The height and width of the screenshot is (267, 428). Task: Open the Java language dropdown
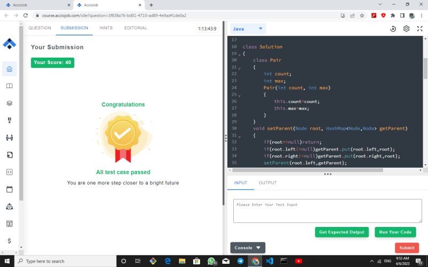(248, 29)
